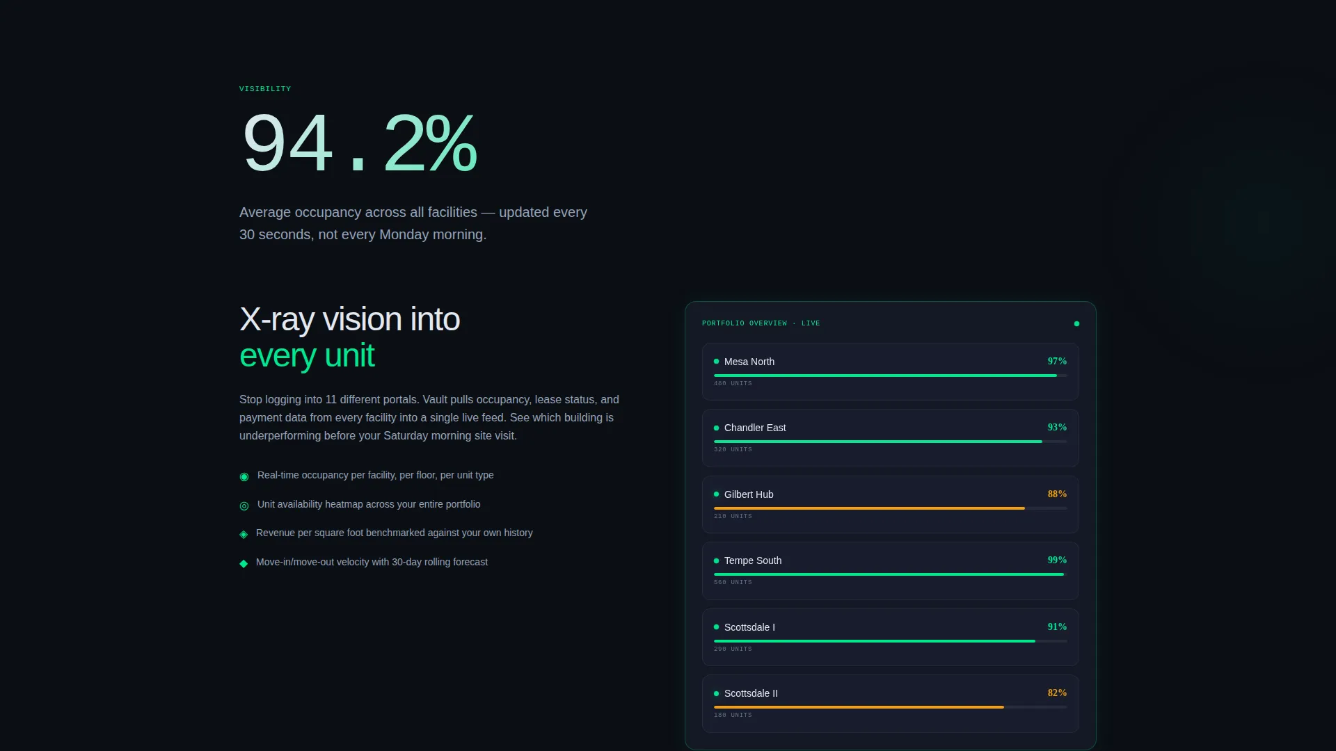Click the Mesa North occupancy progress bar
Screen dimensions: 1336x751
pyautogui.click(x=891, y=375)
